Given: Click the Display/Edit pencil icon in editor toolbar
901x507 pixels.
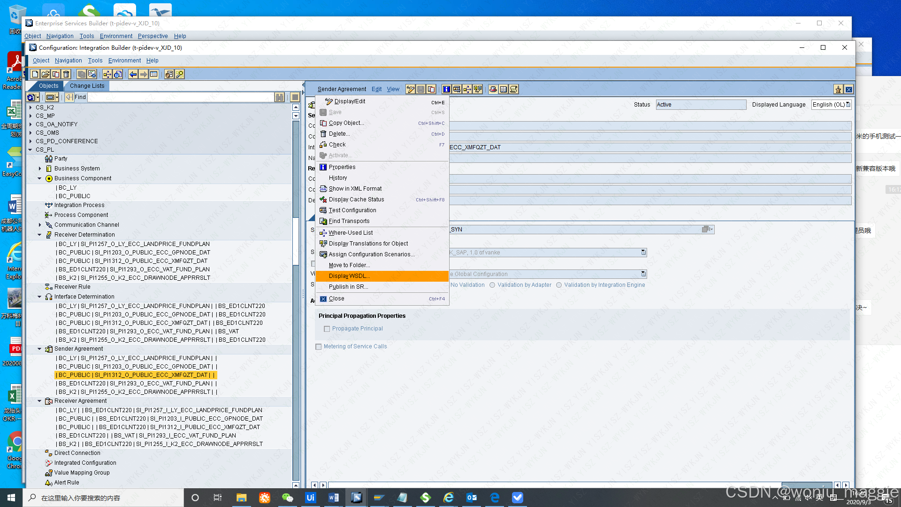Looking at the screenshot, I should pyautogui.click(x=411, y=89).
